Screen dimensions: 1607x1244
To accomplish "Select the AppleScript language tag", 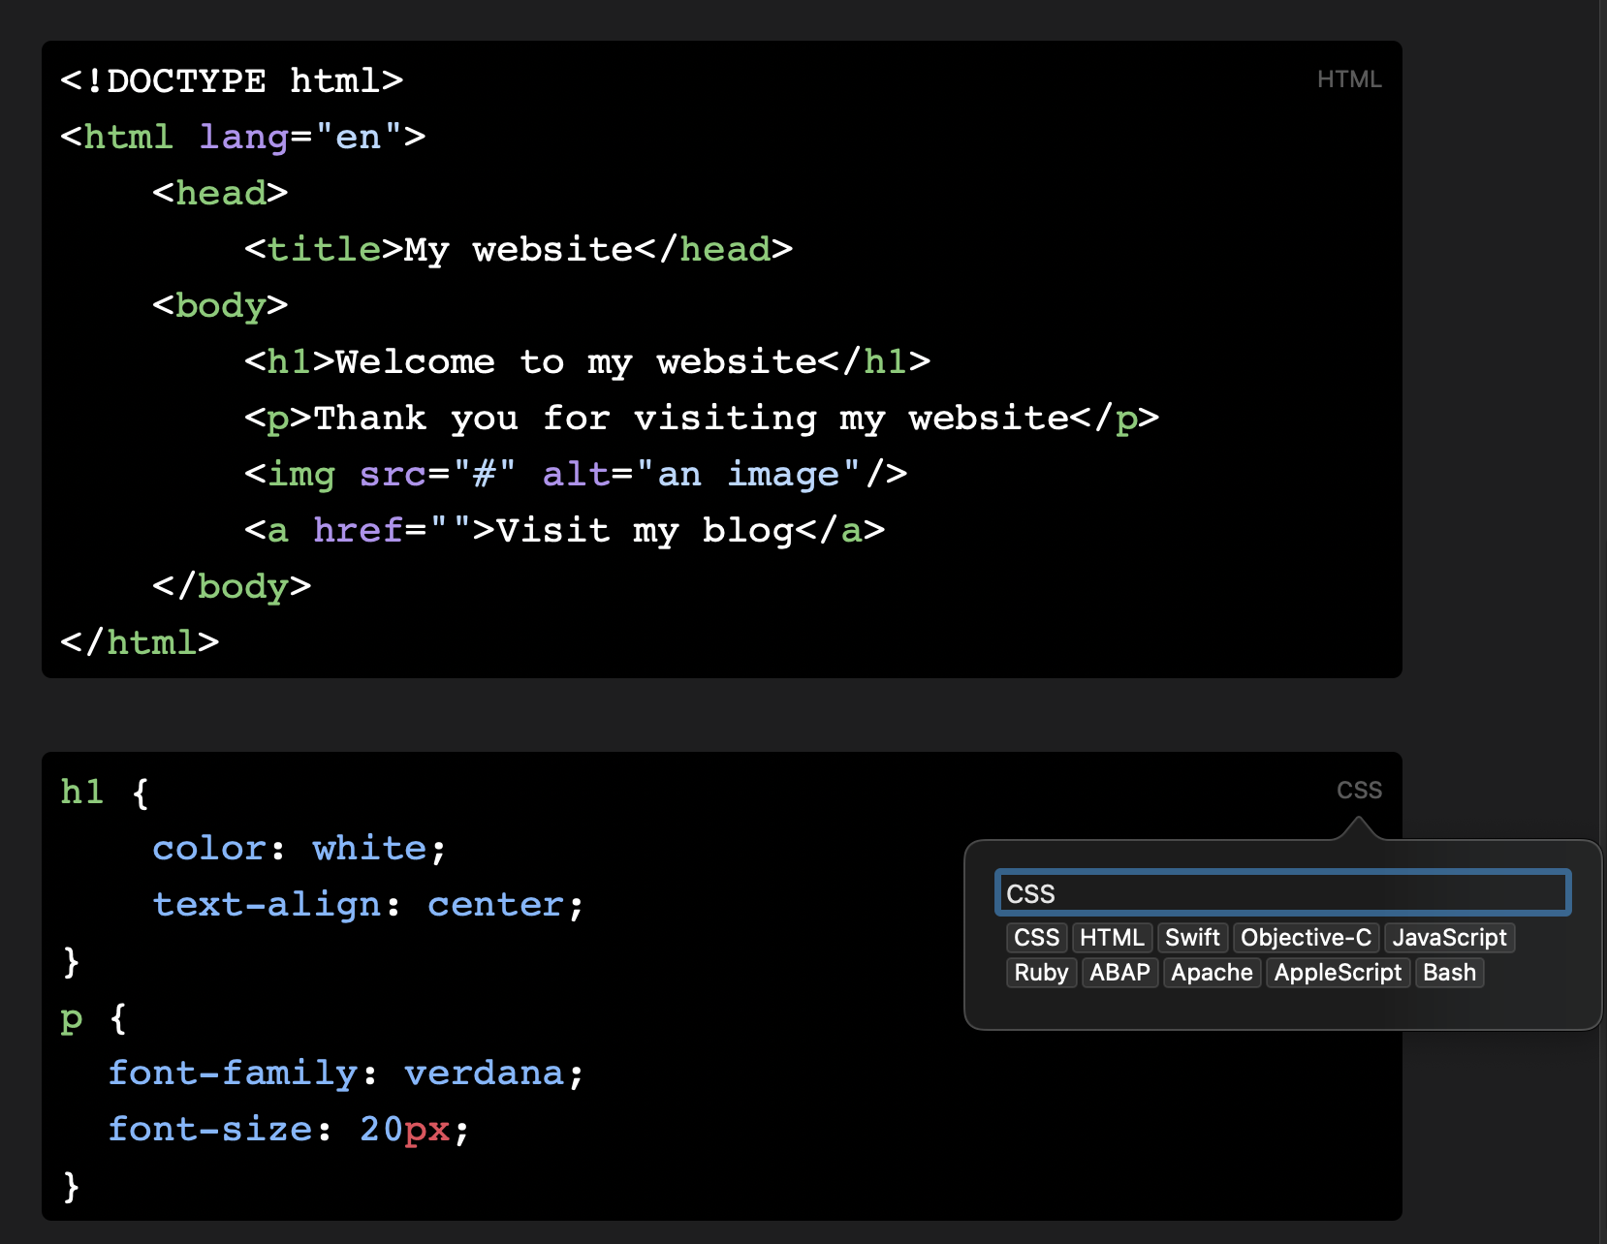I will pyautogui.click(x=1338, y=973).
